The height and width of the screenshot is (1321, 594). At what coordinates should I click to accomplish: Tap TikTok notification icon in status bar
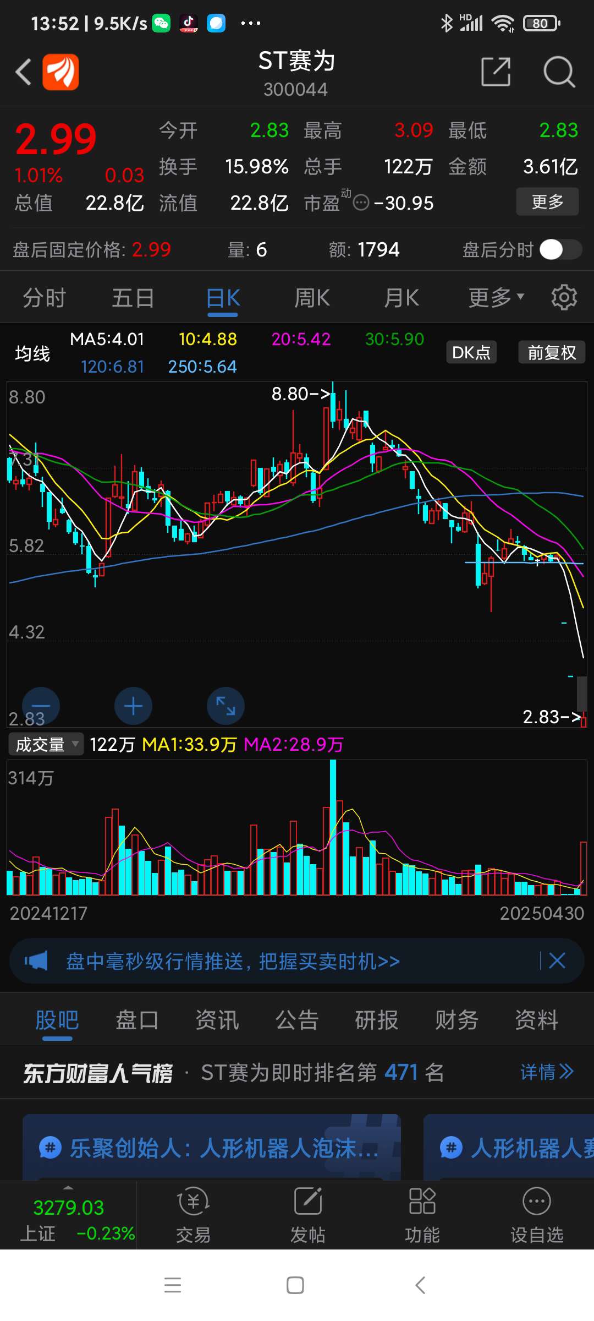pos(189,23)
